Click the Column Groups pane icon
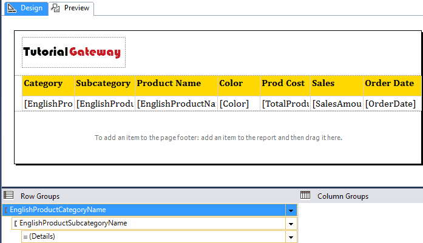This screenshot has width=423, height=243. click(x=305, y=195)
